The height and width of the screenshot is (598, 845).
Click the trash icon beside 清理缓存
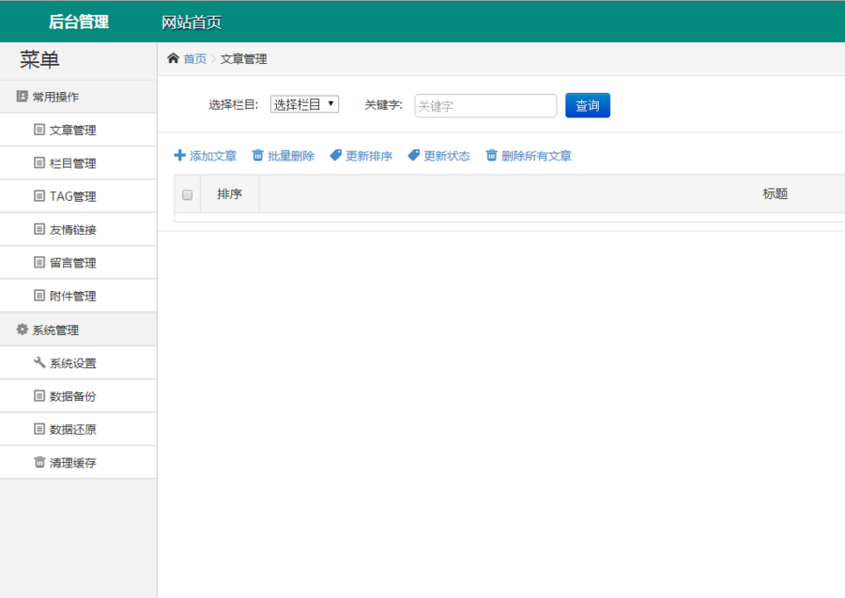pos(38,462)
